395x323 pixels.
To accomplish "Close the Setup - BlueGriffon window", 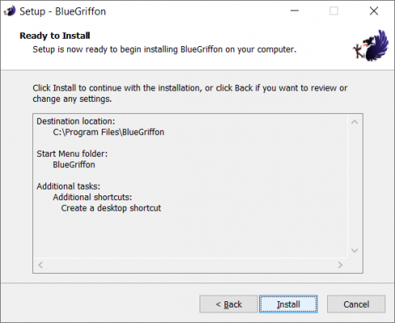I will coord(374,11).
